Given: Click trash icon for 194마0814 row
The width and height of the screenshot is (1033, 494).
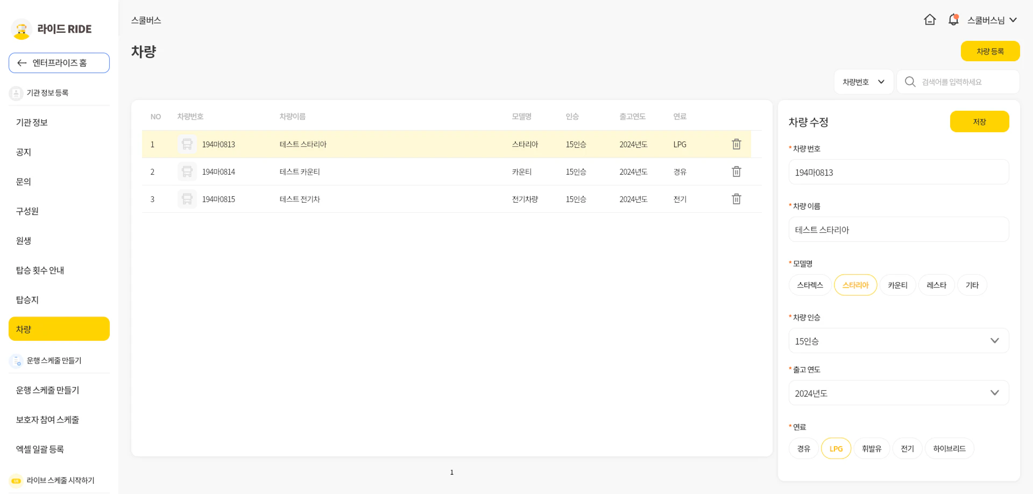Looking at the screenshot, I should click(736, 171).
